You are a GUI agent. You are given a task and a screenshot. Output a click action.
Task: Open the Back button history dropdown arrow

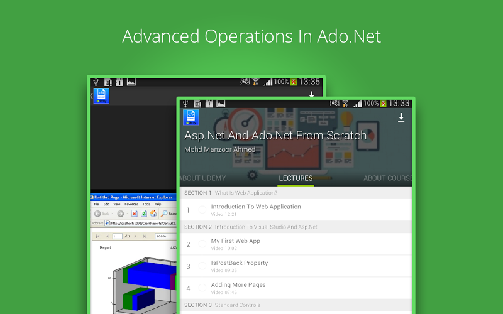(113, 214)
